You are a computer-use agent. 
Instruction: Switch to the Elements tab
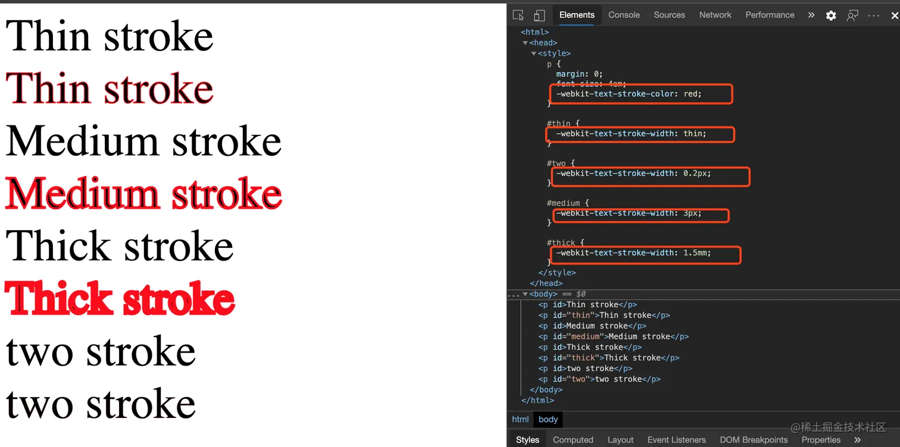(577, 15)
